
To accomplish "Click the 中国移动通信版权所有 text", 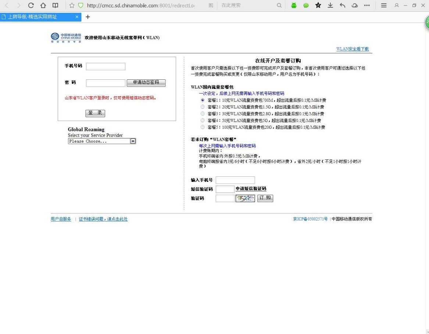I will click(352, 219).
